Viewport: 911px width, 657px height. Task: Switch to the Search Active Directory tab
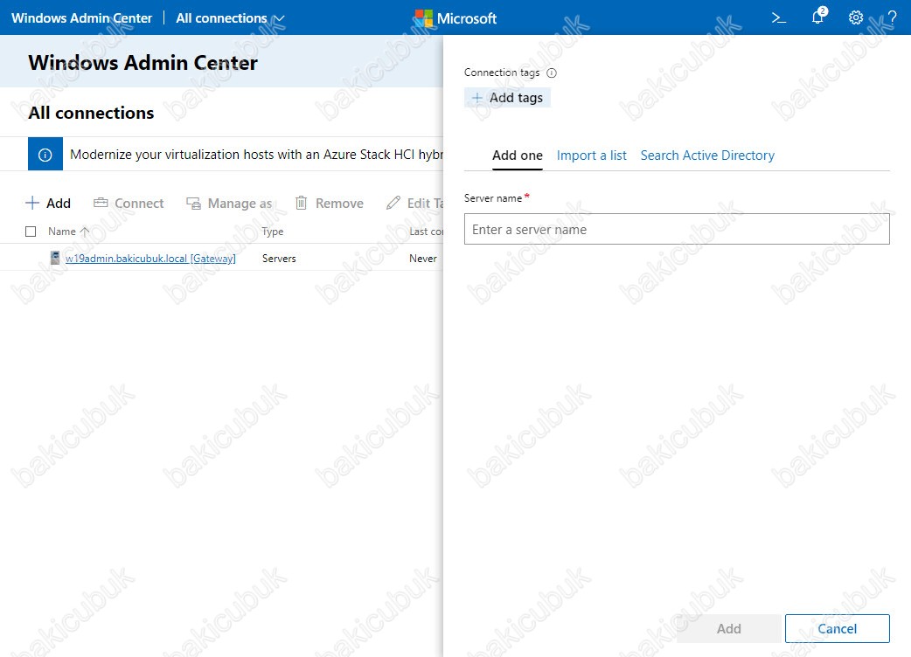(x=707, y=156)
